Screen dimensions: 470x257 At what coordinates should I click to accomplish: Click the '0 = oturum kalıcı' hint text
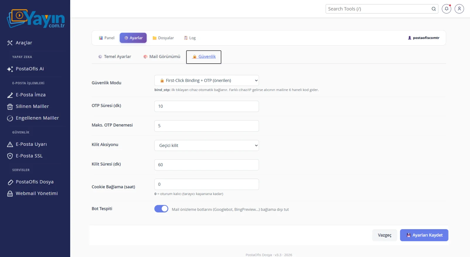189,194
